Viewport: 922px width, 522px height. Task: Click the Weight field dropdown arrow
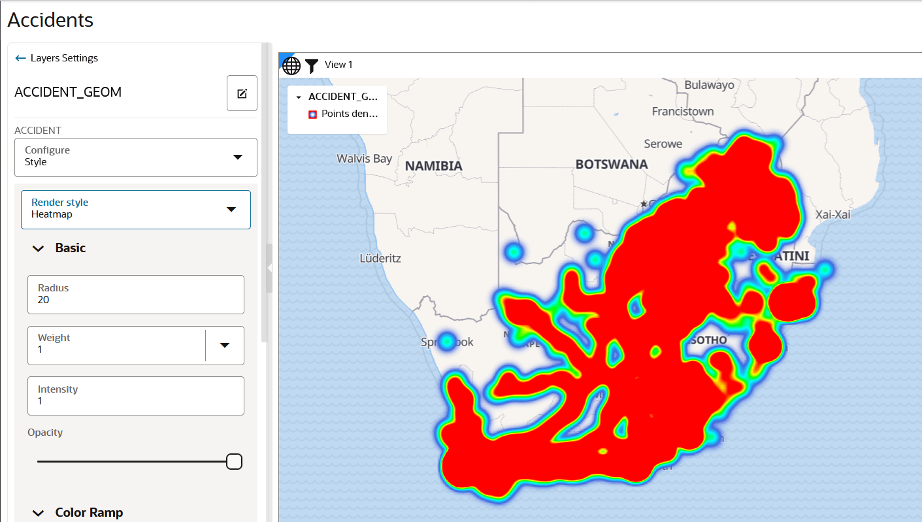click(225, 346)
